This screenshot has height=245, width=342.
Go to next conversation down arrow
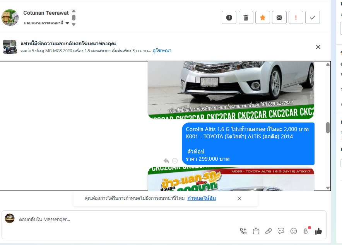coord(74,24)
